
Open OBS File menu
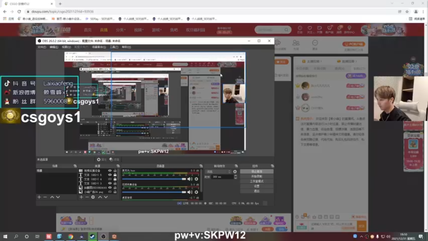point(42,47)
